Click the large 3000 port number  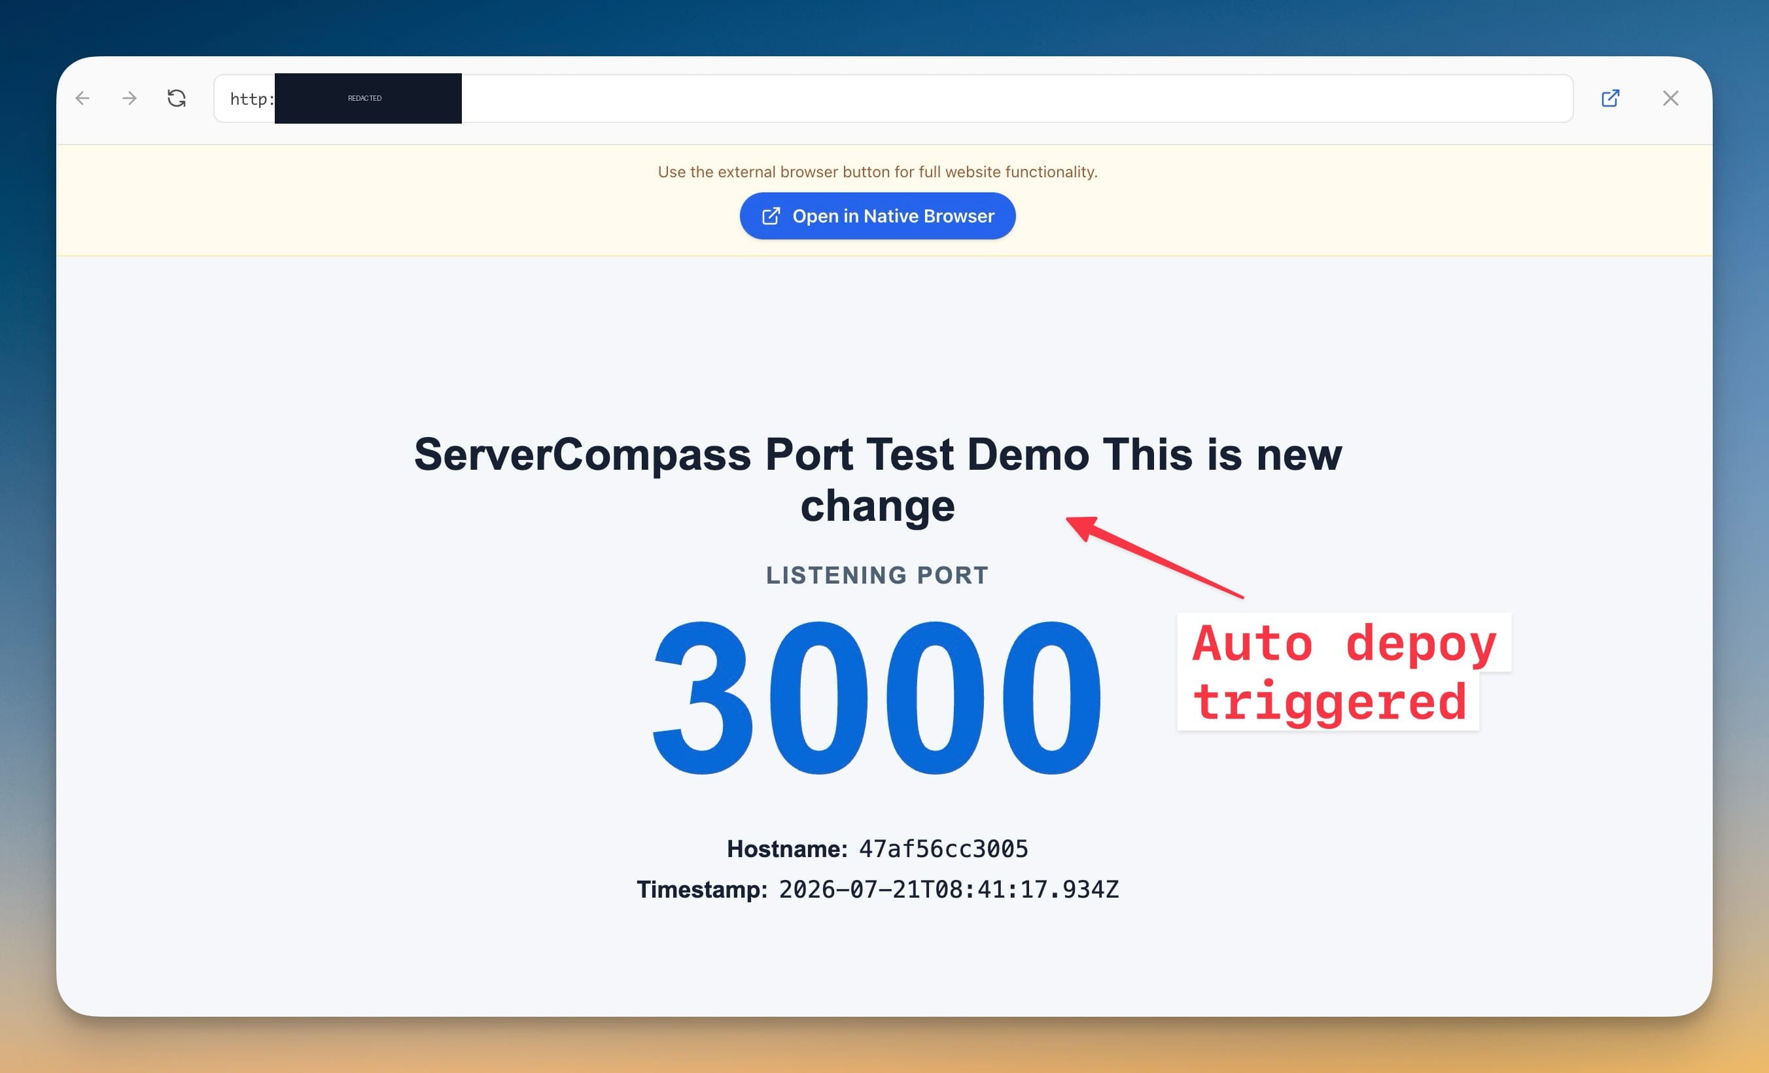877,697
